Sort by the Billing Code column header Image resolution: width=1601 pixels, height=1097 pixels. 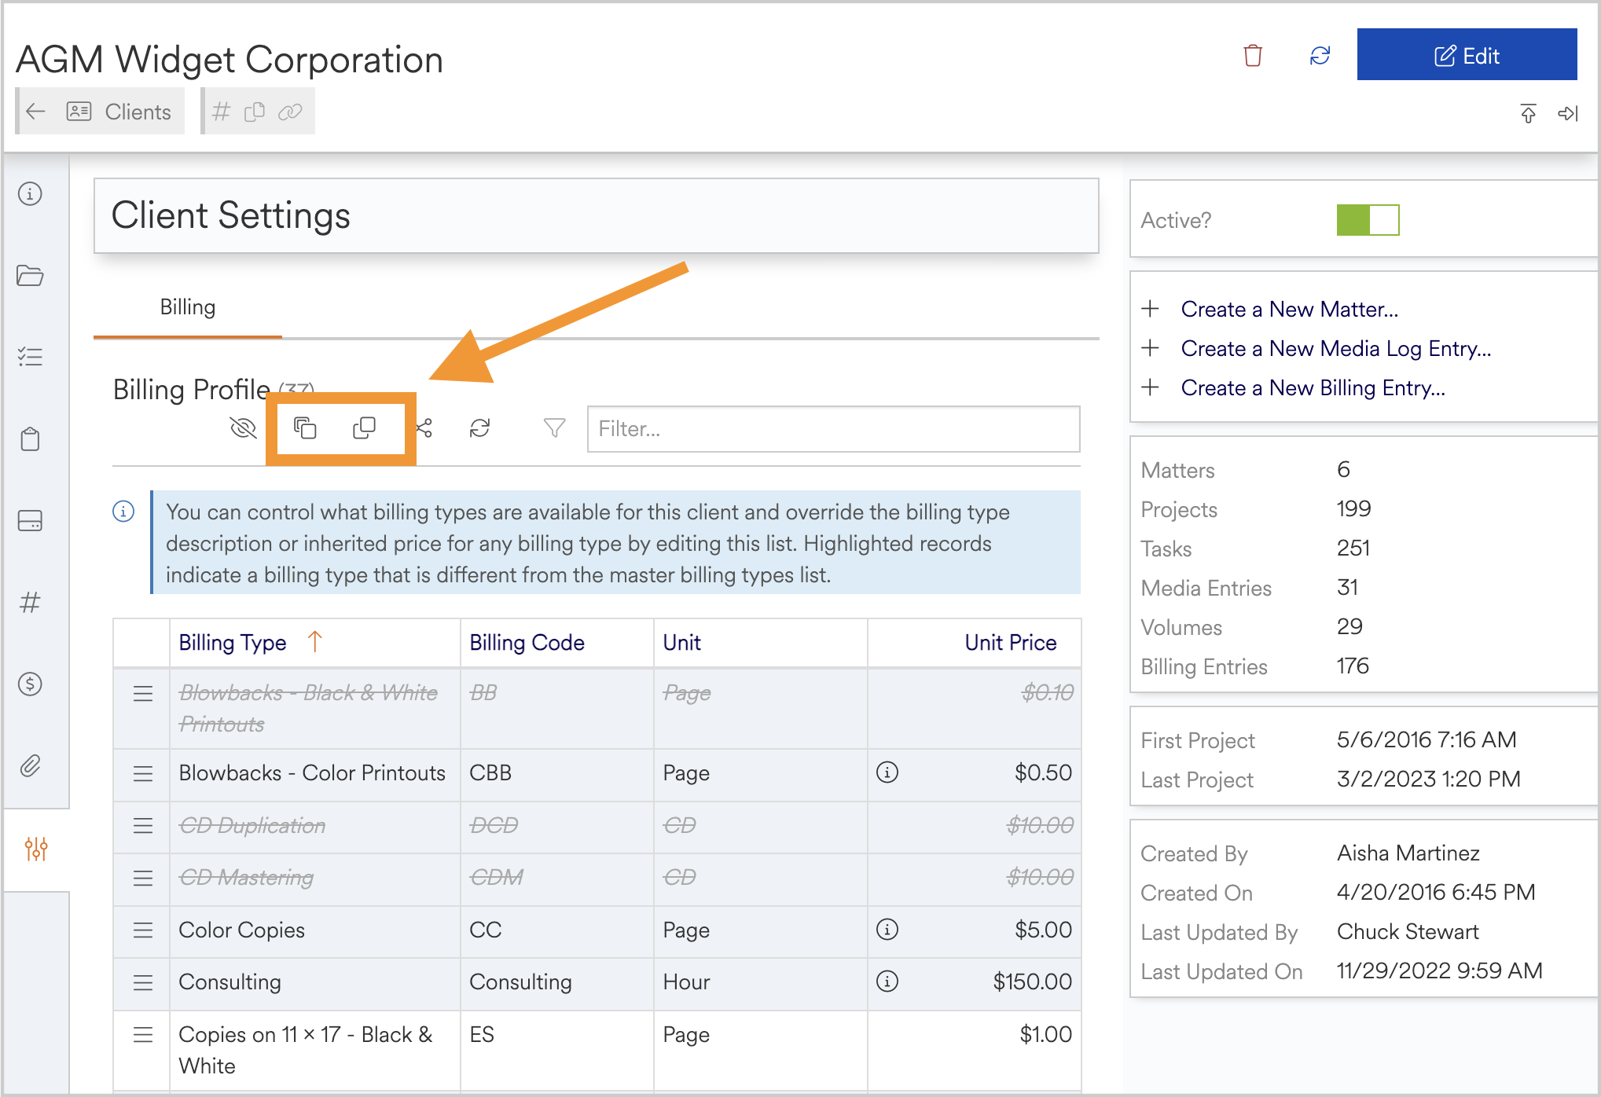coord(527,643)
